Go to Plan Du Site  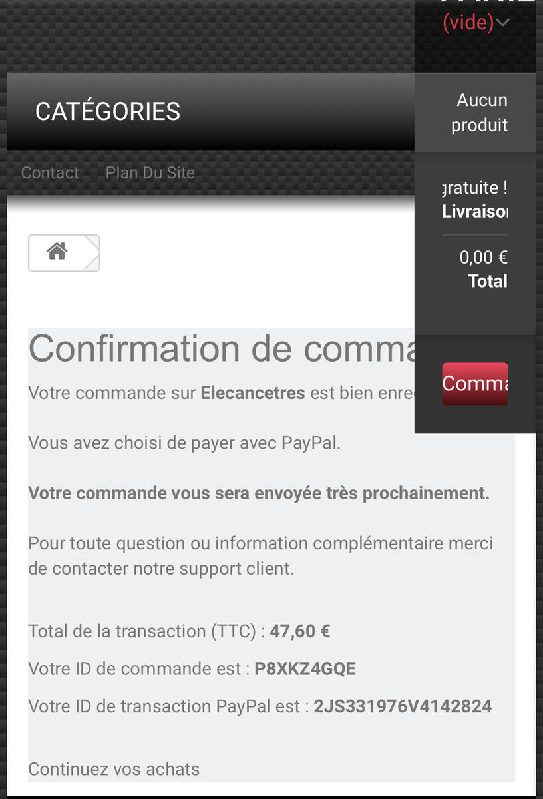pyautogui.click(x=150, y=173)
